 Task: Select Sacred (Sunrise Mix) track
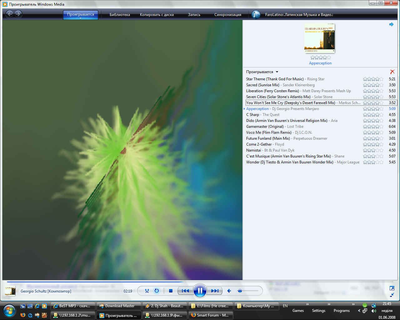(x=321, y=85)
